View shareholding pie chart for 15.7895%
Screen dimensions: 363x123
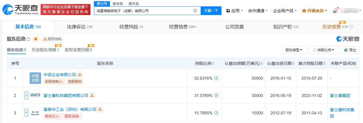tap(216, 113)
